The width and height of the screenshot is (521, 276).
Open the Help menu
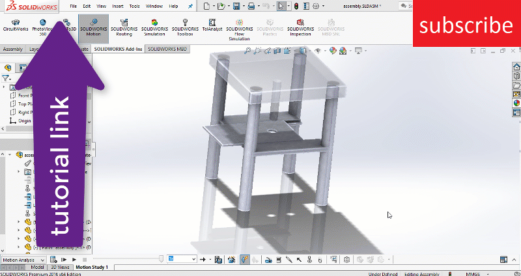pyautogui.click(x=173, y=6)
